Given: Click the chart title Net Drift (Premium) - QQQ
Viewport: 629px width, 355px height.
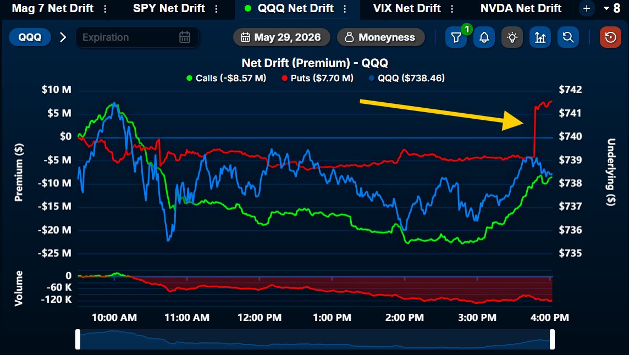Looking at the screenshot, I should 315,63.
